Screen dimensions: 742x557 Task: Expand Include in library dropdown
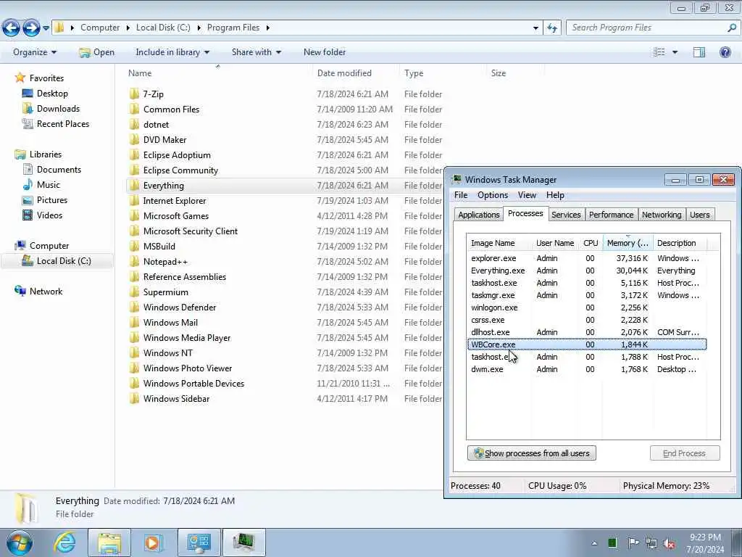172,52
